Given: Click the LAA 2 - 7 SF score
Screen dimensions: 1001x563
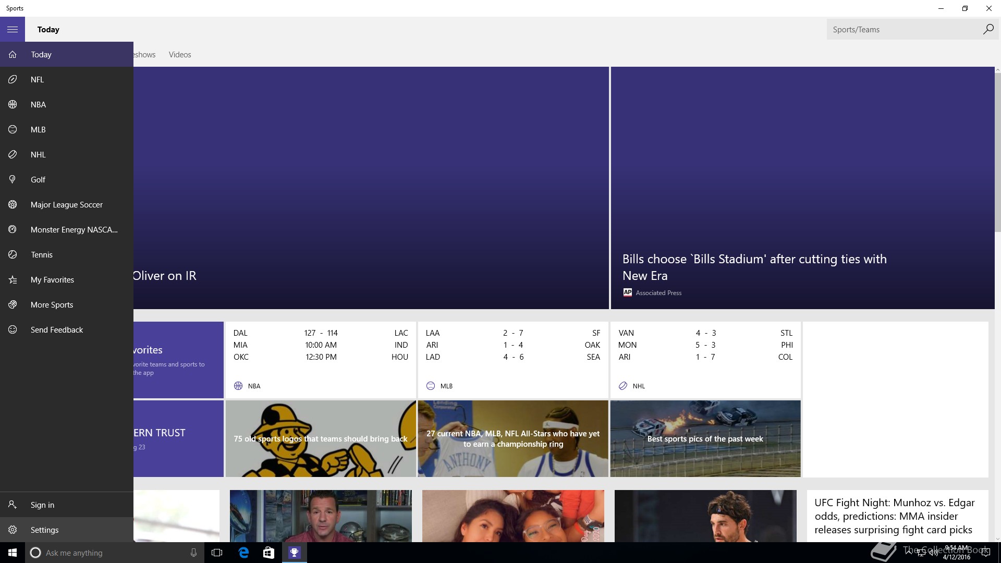Looking at the screenshot, I should coord(513,333).
